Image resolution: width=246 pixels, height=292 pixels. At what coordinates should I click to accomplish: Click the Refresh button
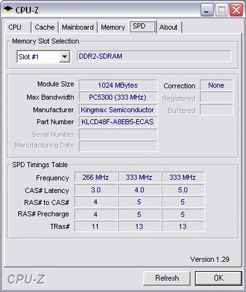(167, 278)
